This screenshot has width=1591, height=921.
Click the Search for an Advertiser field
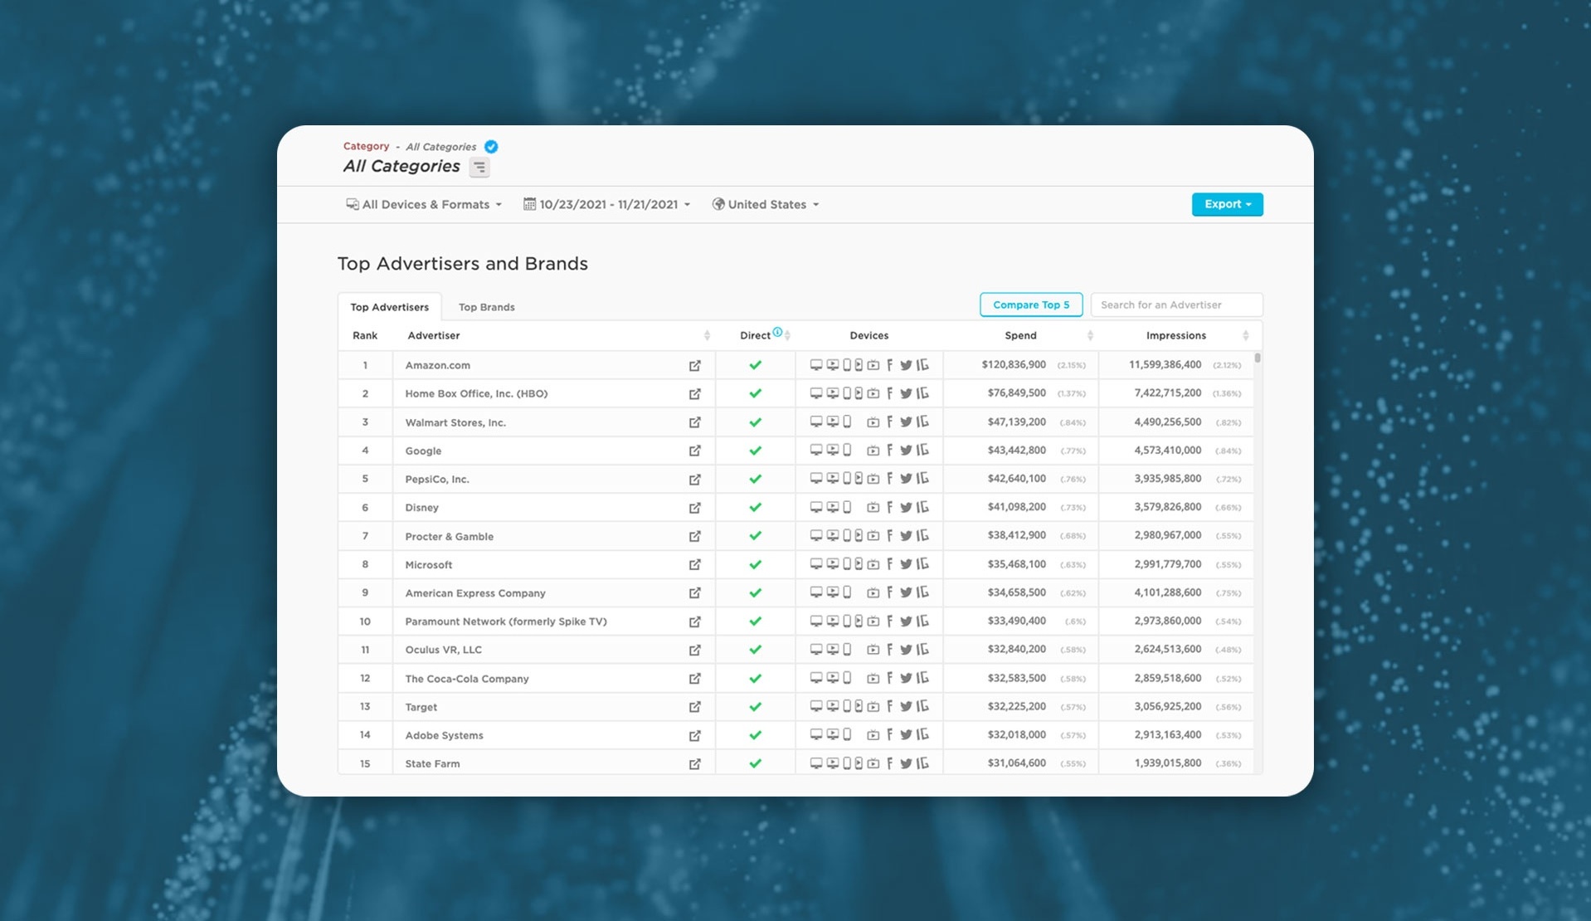click(1176, 305)
